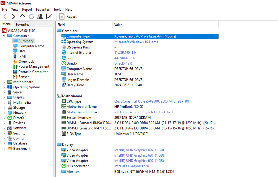This screenshot has width=278, height=177.
Task: Expand the Server tree node
Action: [x=4, y=92]
